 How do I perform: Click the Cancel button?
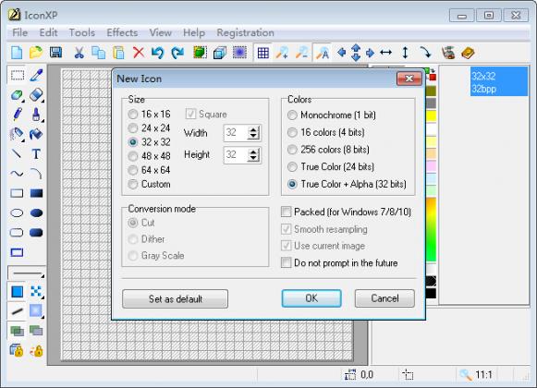click(x=384, y=298)
